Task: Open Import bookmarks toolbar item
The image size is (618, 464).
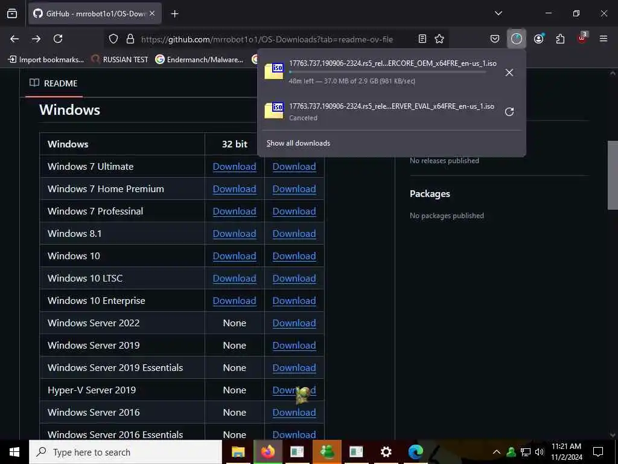Action: (x=46, y=60)
